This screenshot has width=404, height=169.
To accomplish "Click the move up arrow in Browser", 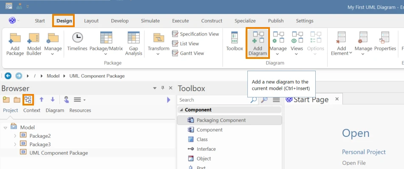I will [42, 100].
